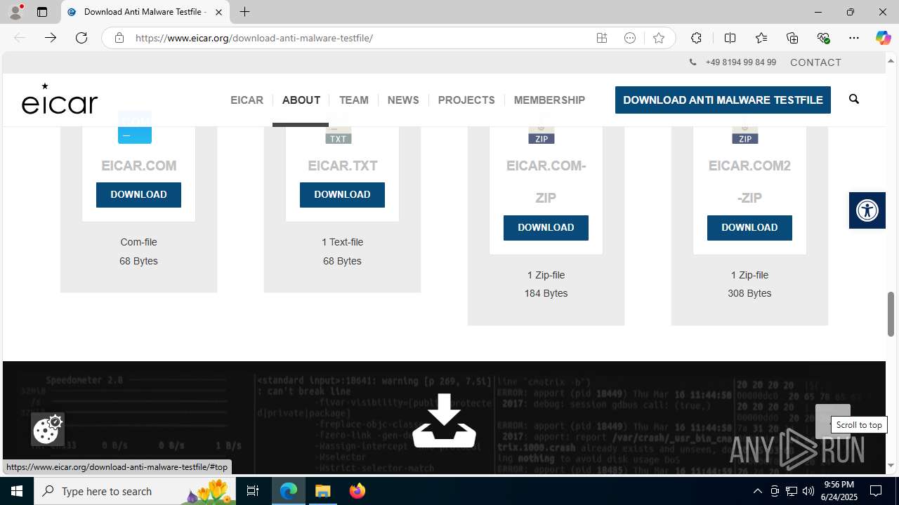Click Download Anti Malware Testfile button
Viewport: 899px width, 505px height.
click(723, 100)
